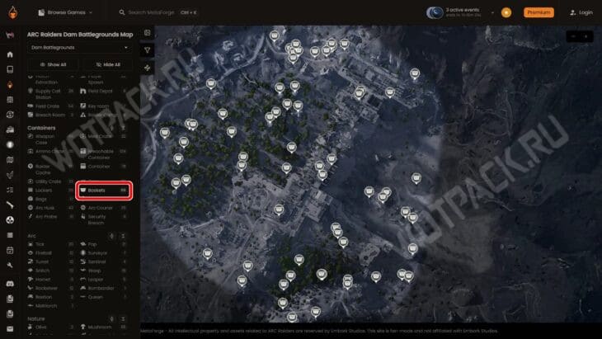Viewport: 602px width, 339px height.
Task: Click the filter funnel icon on map
Action: [148, 49]
